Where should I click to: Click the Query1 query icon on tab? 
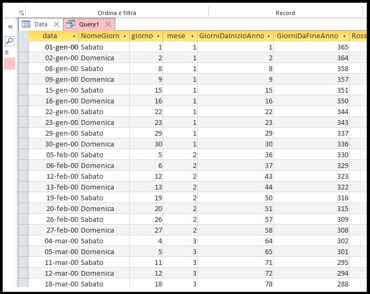(71, 24)
